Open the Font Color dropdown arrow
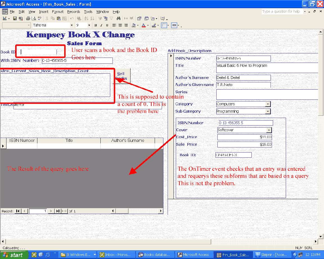The height and width of the screenshot is (259, 324). [148, 25]
